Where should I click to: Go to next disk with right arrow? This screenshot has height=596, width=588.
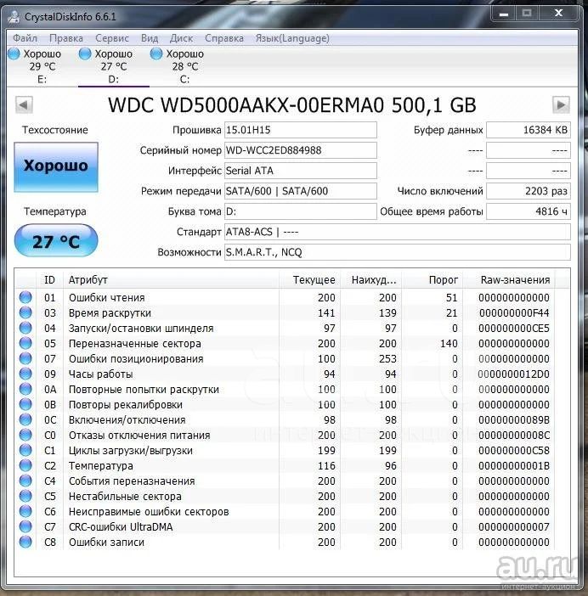(x=561, y=105)
